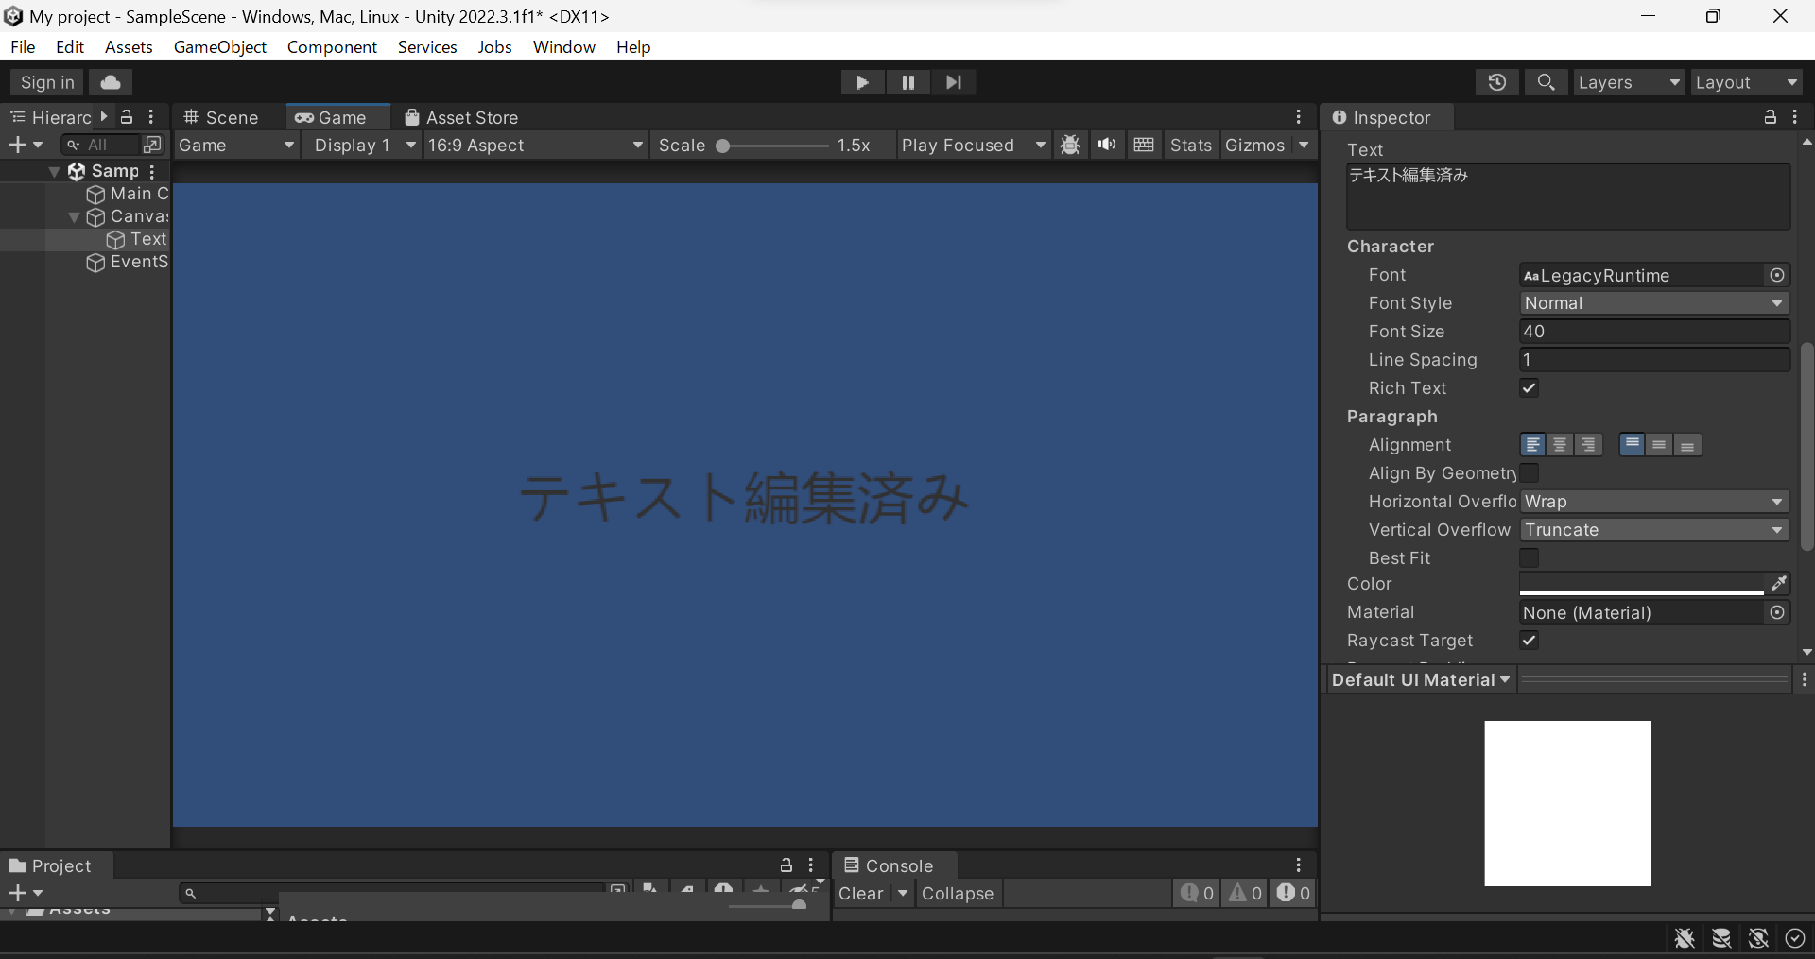Open the GameObject menu
Image resolution: width=1815 pixels, height=959 pixels.
tap(220, 46)
